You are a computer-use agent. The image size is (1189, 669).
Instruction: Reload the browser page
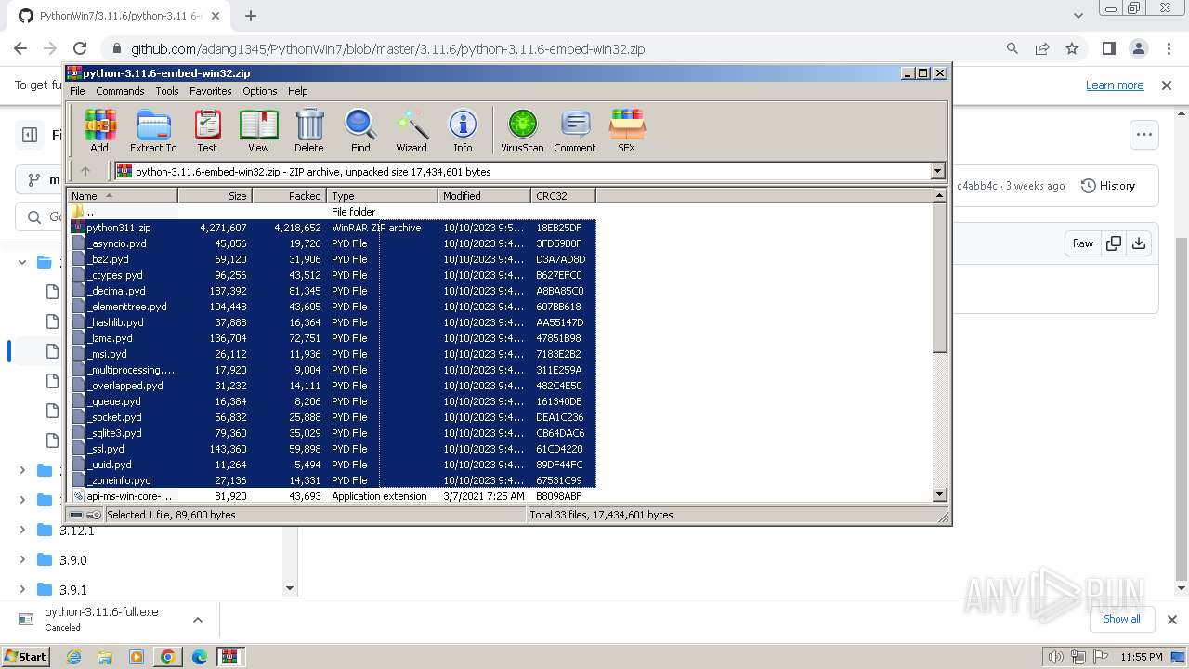tap(80, 48)
